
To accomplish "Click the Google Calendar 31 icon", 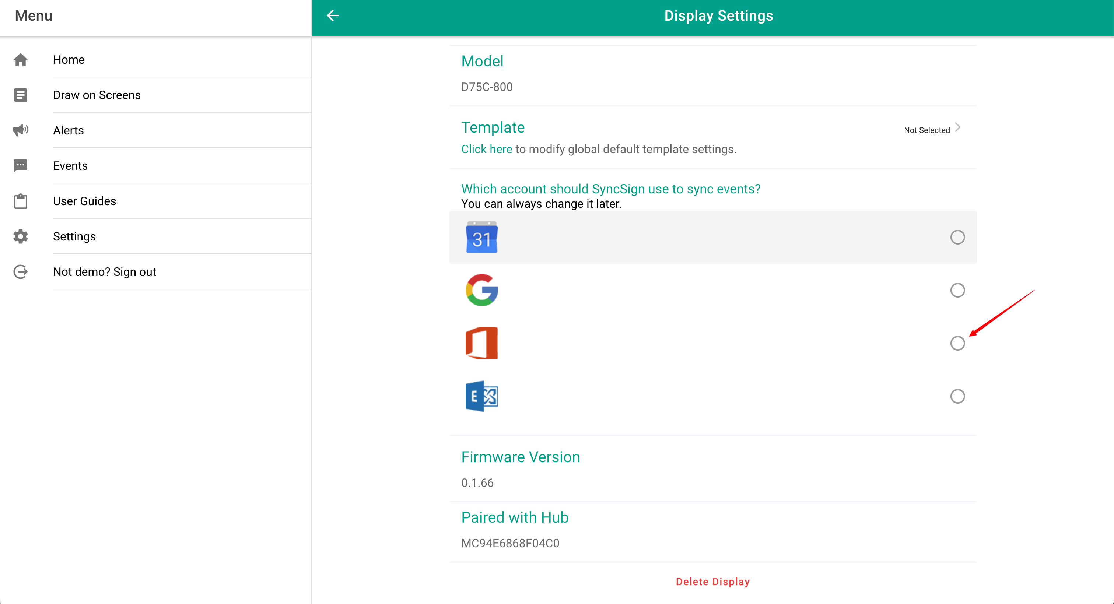I will pos(481,237).
